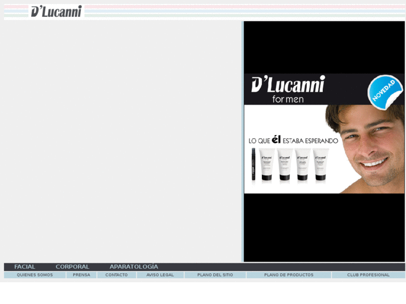Open PLANO DE PRODUCTOS link
This screenshot has width=406, height=304.
[x=289, y=275]
